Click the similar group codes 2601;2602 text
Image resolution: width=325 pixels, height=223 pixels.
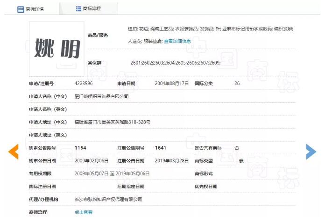tap(175, 63)
